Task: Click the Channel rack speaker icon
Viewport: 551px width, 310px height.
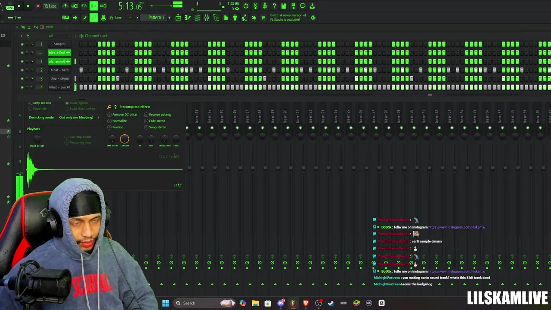Action: coord(81,36)
